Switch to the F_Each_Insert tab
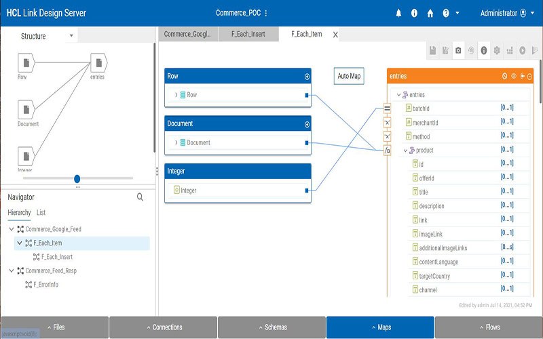The width and height of the screenshot is (543, 339). [x=248, y=34]
